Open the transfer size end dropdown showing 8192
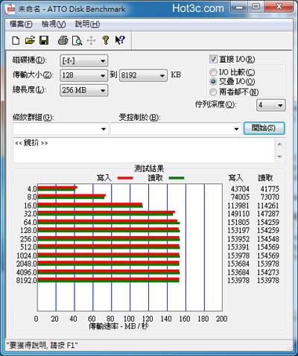Image resolution: width=298 pixels, height=356 pixels. 143,75
